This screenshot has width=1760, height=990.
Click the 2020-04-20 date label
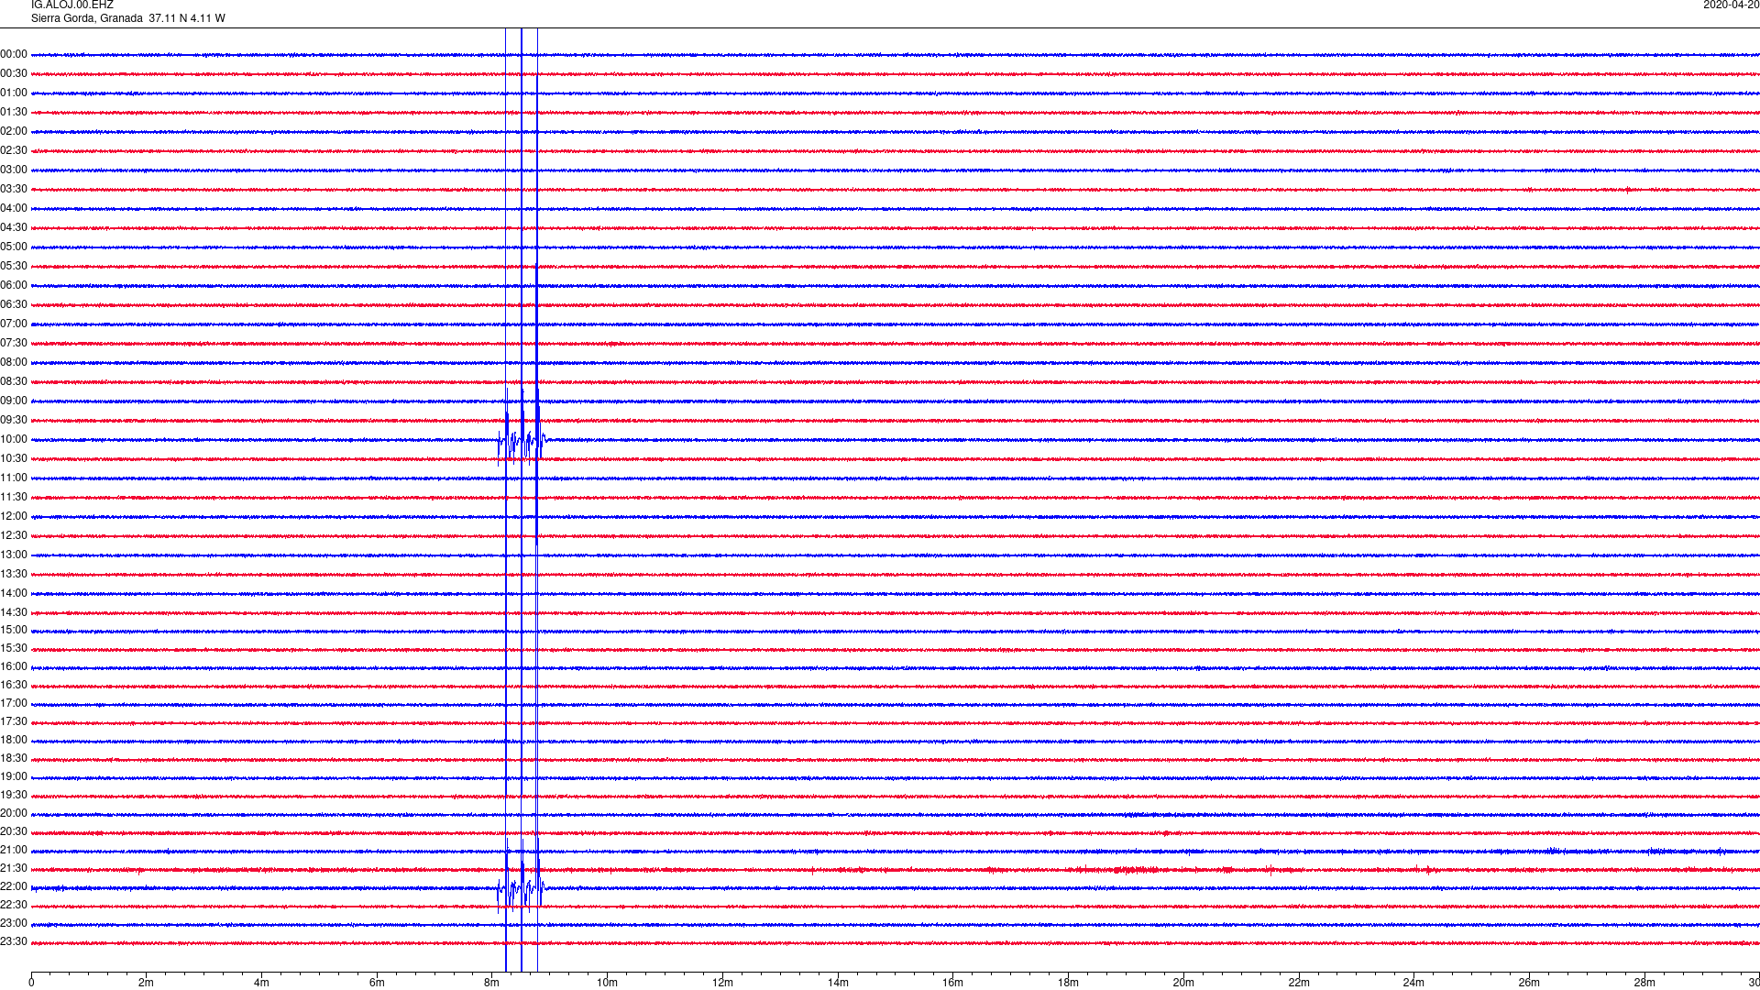pyautogui.click(x=1731, y=5)
